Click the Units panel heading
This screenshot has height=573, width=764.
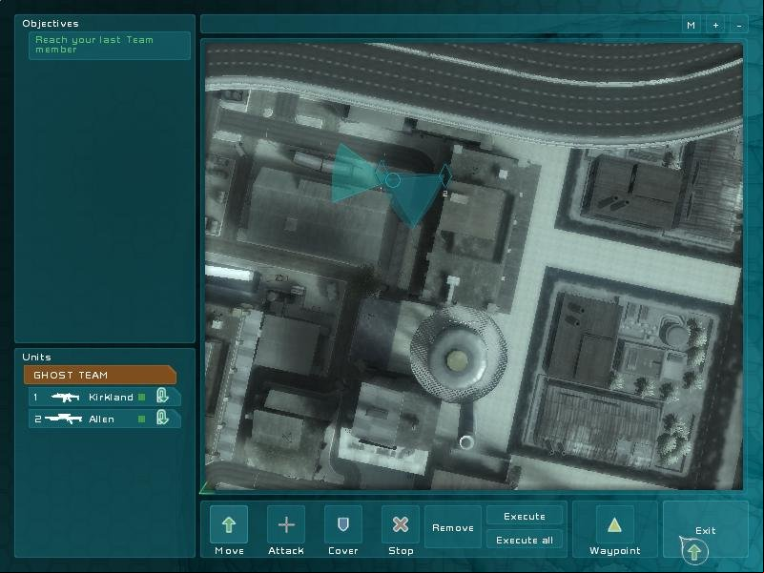36,358
